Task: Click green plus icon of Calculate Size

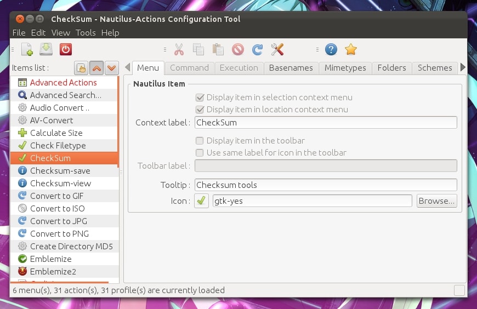Action: [x=22, y=133]
